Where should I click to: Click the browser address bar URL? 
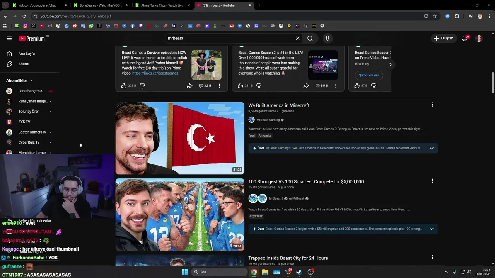click(x=76, y=16)
